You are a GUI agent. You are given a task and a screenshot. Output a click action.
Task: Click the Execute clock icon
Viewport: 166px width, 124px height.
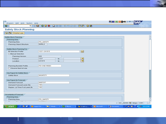pos(7,33)
